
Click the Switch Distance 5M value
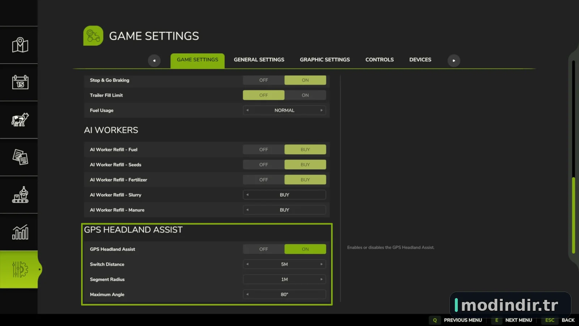(284, 264)
